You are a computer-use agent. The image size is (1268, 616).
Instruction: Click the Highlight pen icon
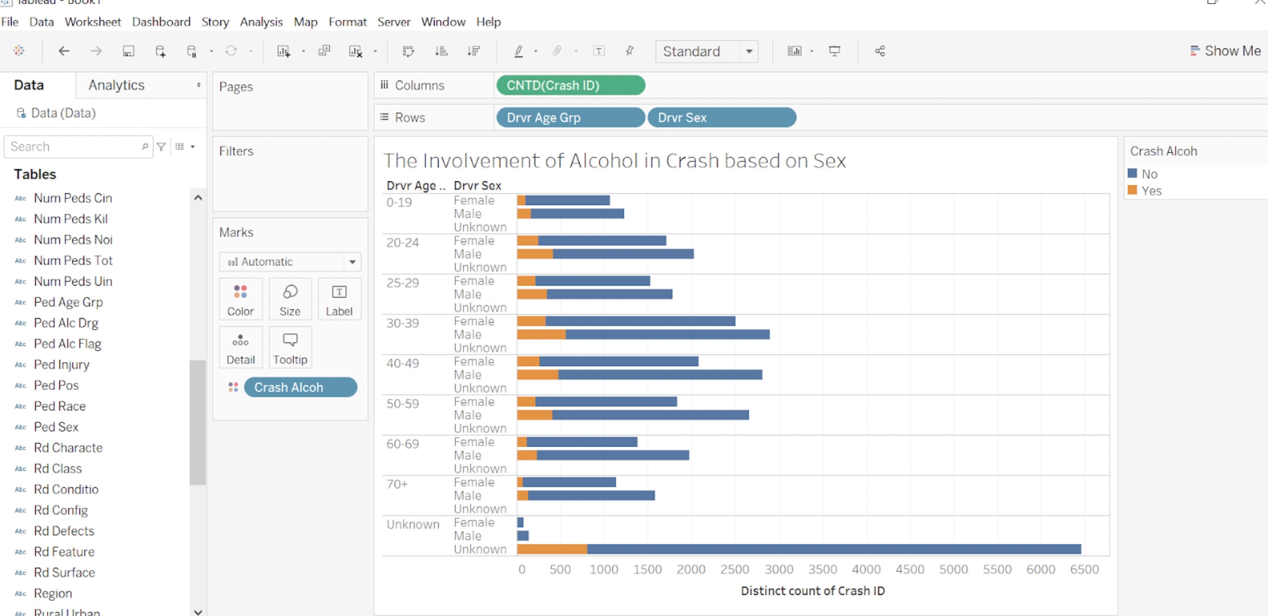pyautogui.click(x=519, y=51)
